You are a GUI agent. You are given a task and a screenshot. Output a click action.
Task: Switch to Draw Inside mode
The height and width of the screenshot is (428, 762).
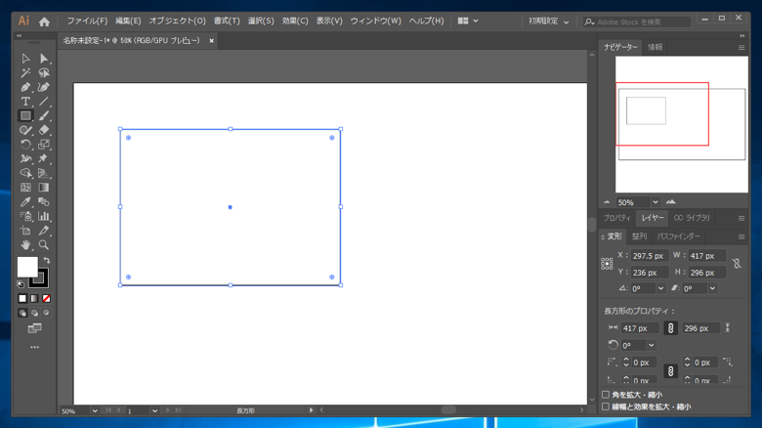coord(46,313)
